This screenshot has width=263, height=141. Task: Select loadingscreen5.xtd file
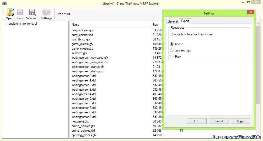(x=84, y=99)
